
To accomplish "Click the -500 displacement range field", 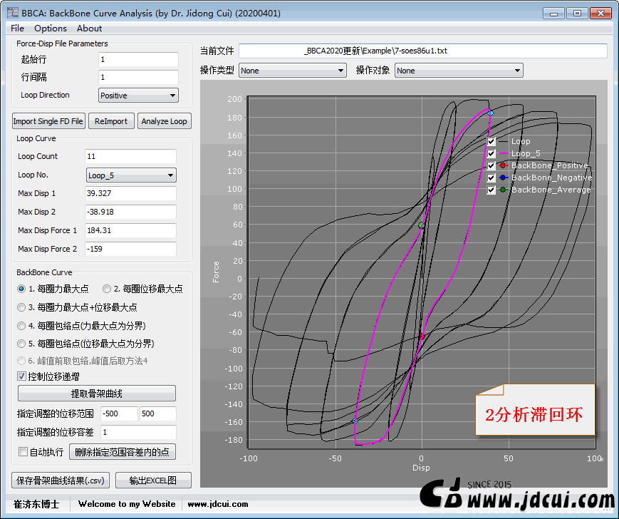I will [119, 414].
